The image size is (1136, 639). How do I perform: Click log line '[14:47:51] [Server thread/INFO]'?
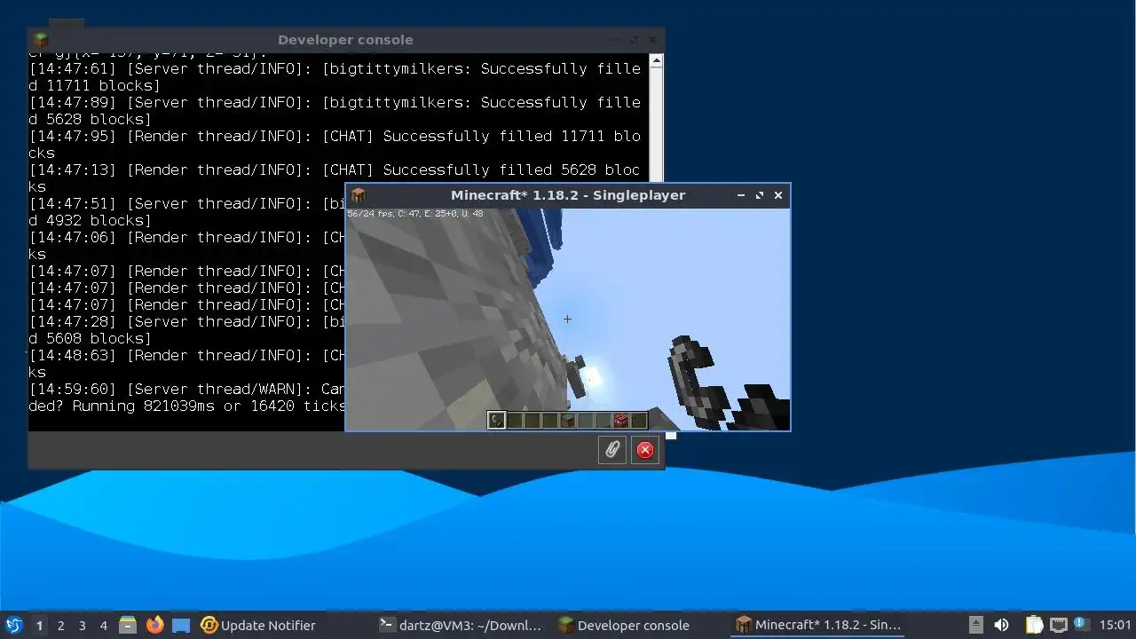[x=186, y=203]
